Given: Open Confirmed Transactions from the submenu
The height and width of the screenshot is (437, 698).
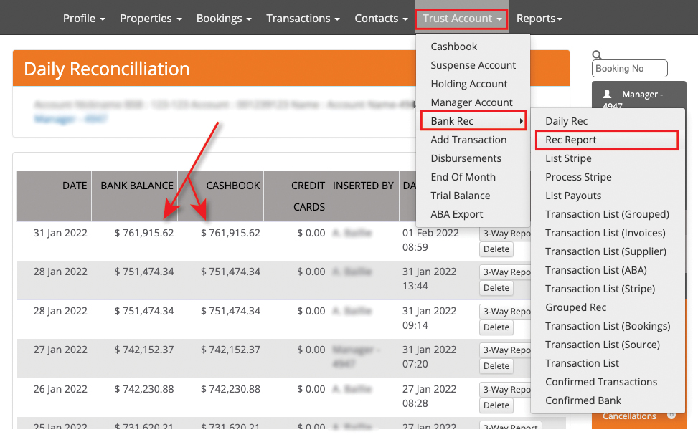Looking at the screenshot, I should click(601, 382).
